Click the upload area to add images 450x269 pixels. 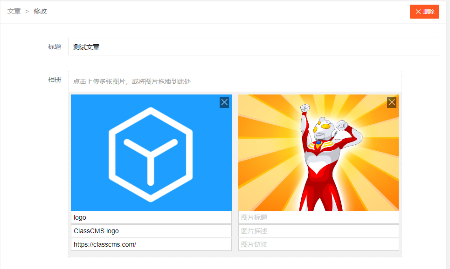click(235, 81)
